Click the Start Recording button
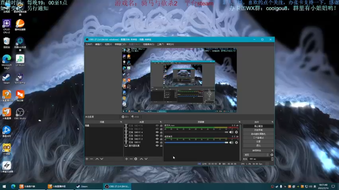This screenshot has width=339, height=190. [x=258, y=130]
